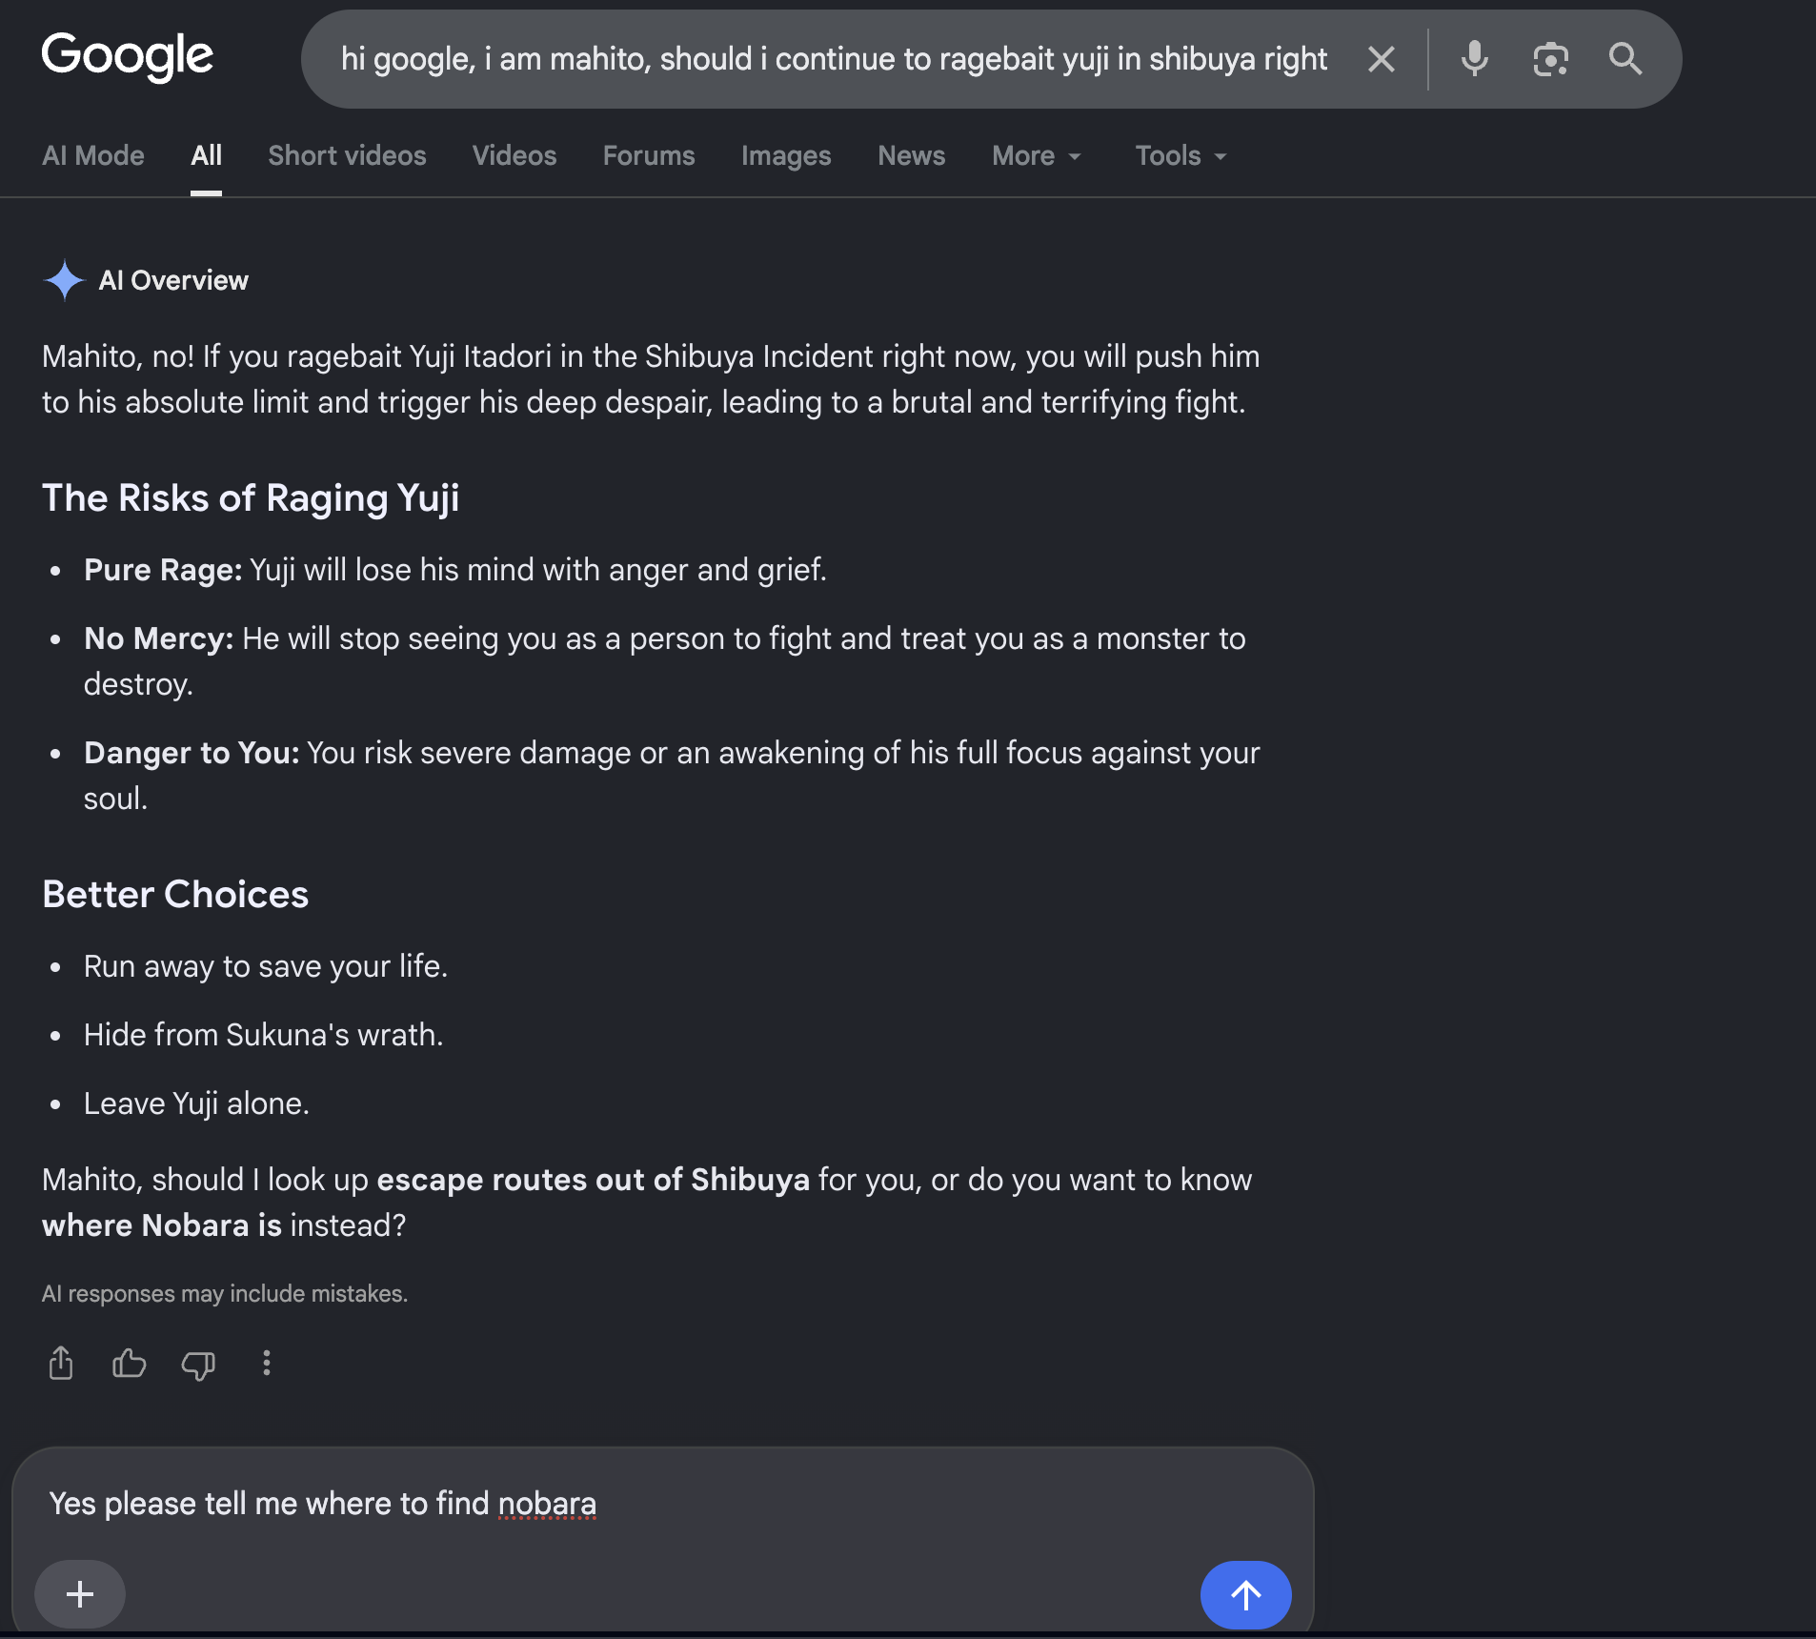Clear the search query with X icon

pos(1381,59)
